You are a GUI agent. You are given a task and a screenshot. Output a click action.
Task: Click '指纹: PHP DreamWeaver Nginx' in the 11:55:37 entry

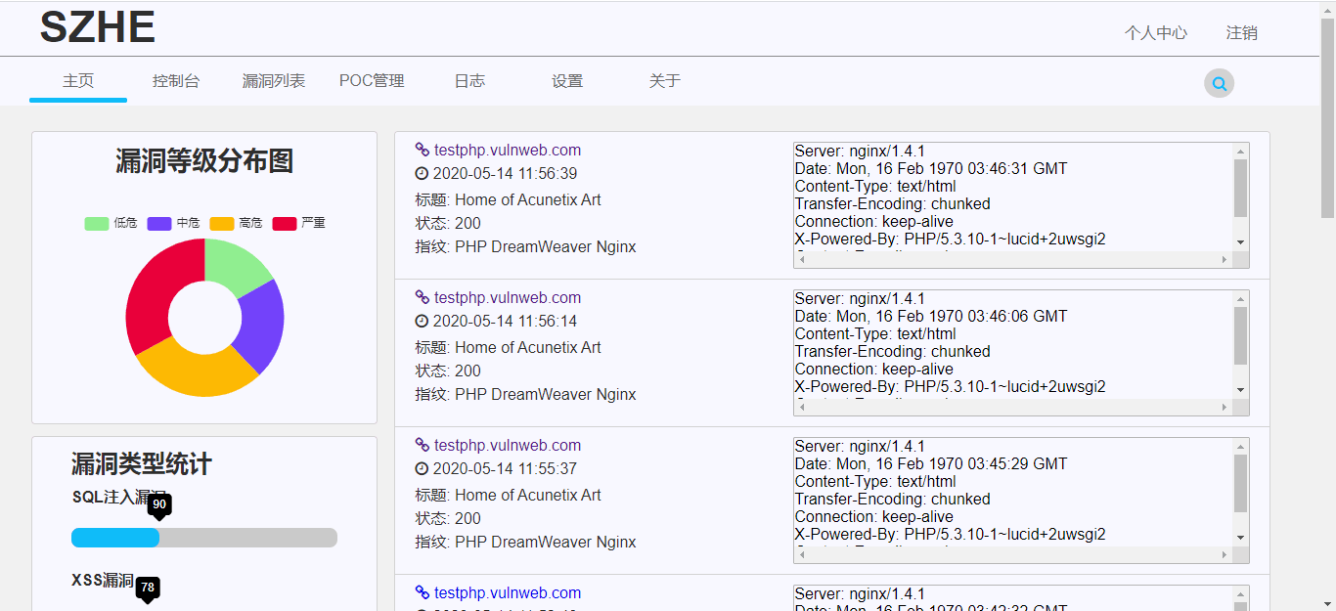(x=526, y=543)
